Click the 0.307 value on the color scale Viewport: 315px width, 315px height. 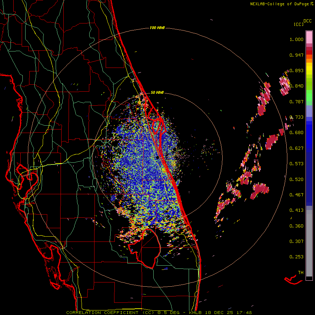(296, 241)
